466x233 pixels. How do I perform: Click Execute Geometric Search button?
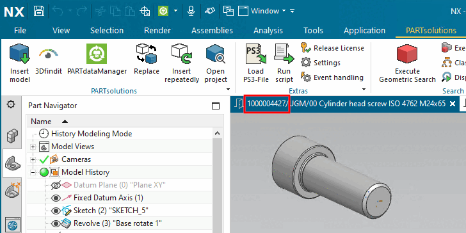click(x=407, y=63)
